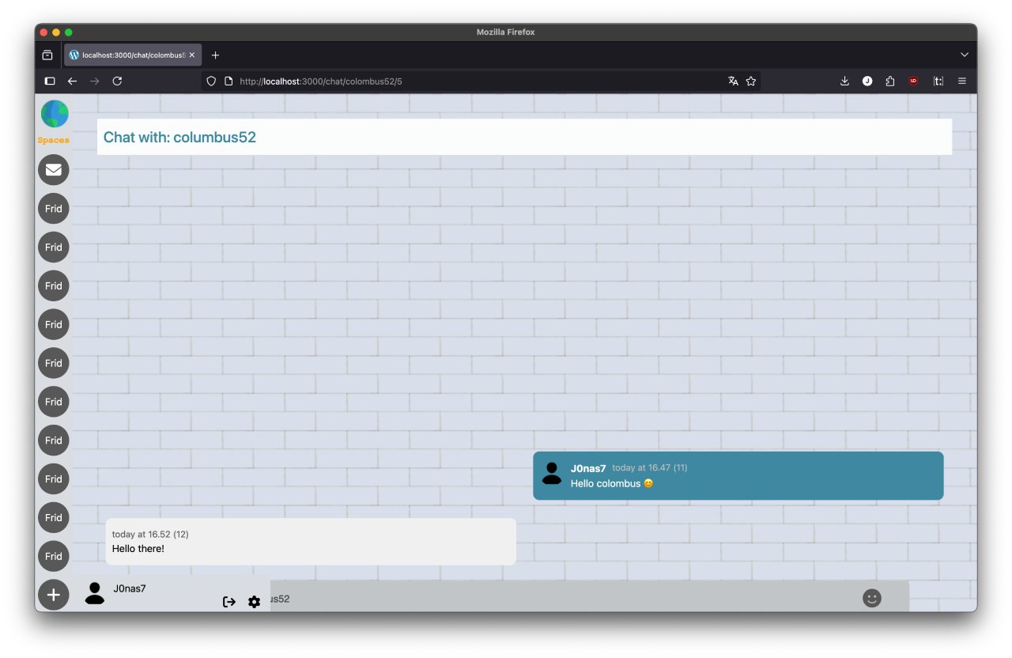Add a new space with the plus button
This screenshot has width=1012, height=658.
(x=54, y=595)
